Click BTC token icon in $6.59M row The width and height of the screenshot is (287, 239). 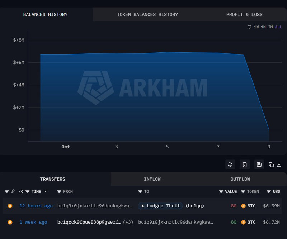(243, 206)
